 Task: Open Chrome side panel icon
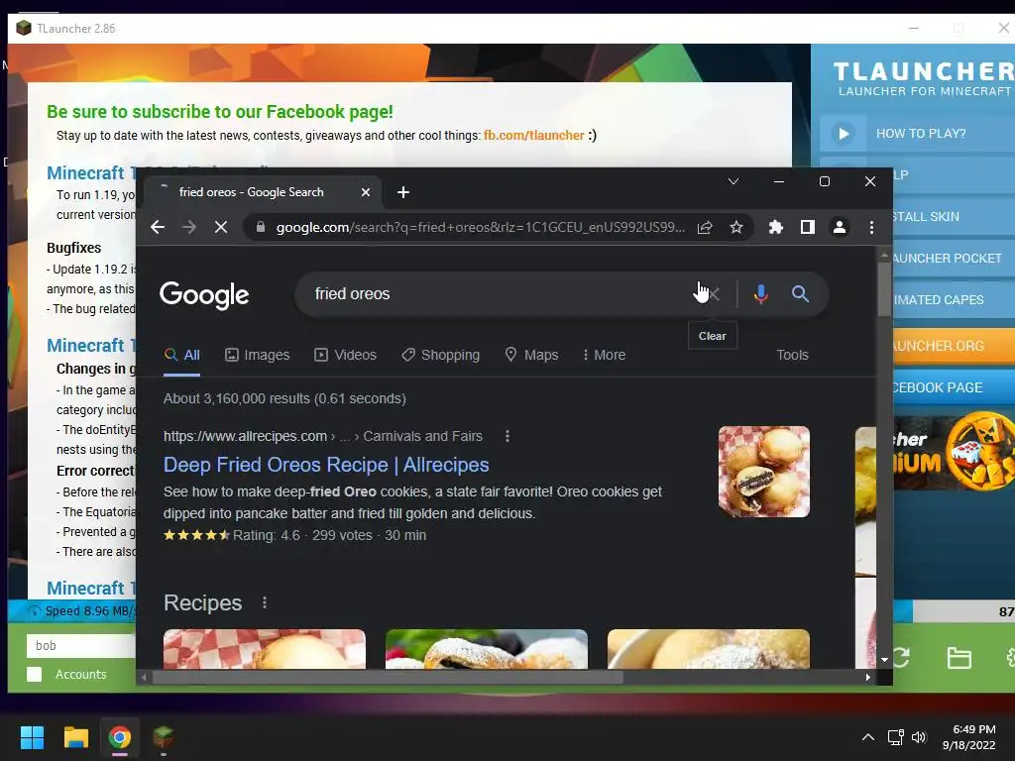click(x=807, y=227)
